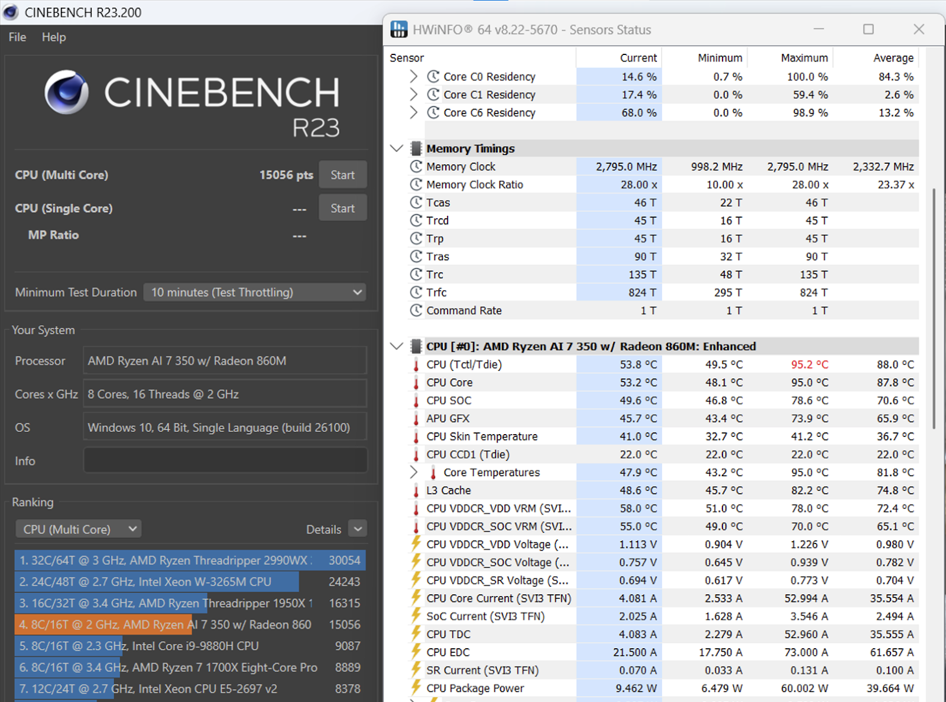The width and height of the screenshot is (946, 702).
Task: Start the CPU Multi Core test
Action: pos(342,175)
